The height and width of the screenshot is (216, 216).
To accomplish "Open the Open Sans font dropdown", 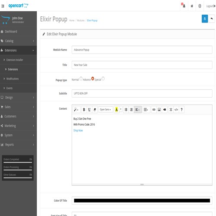I will click(105, 110).
